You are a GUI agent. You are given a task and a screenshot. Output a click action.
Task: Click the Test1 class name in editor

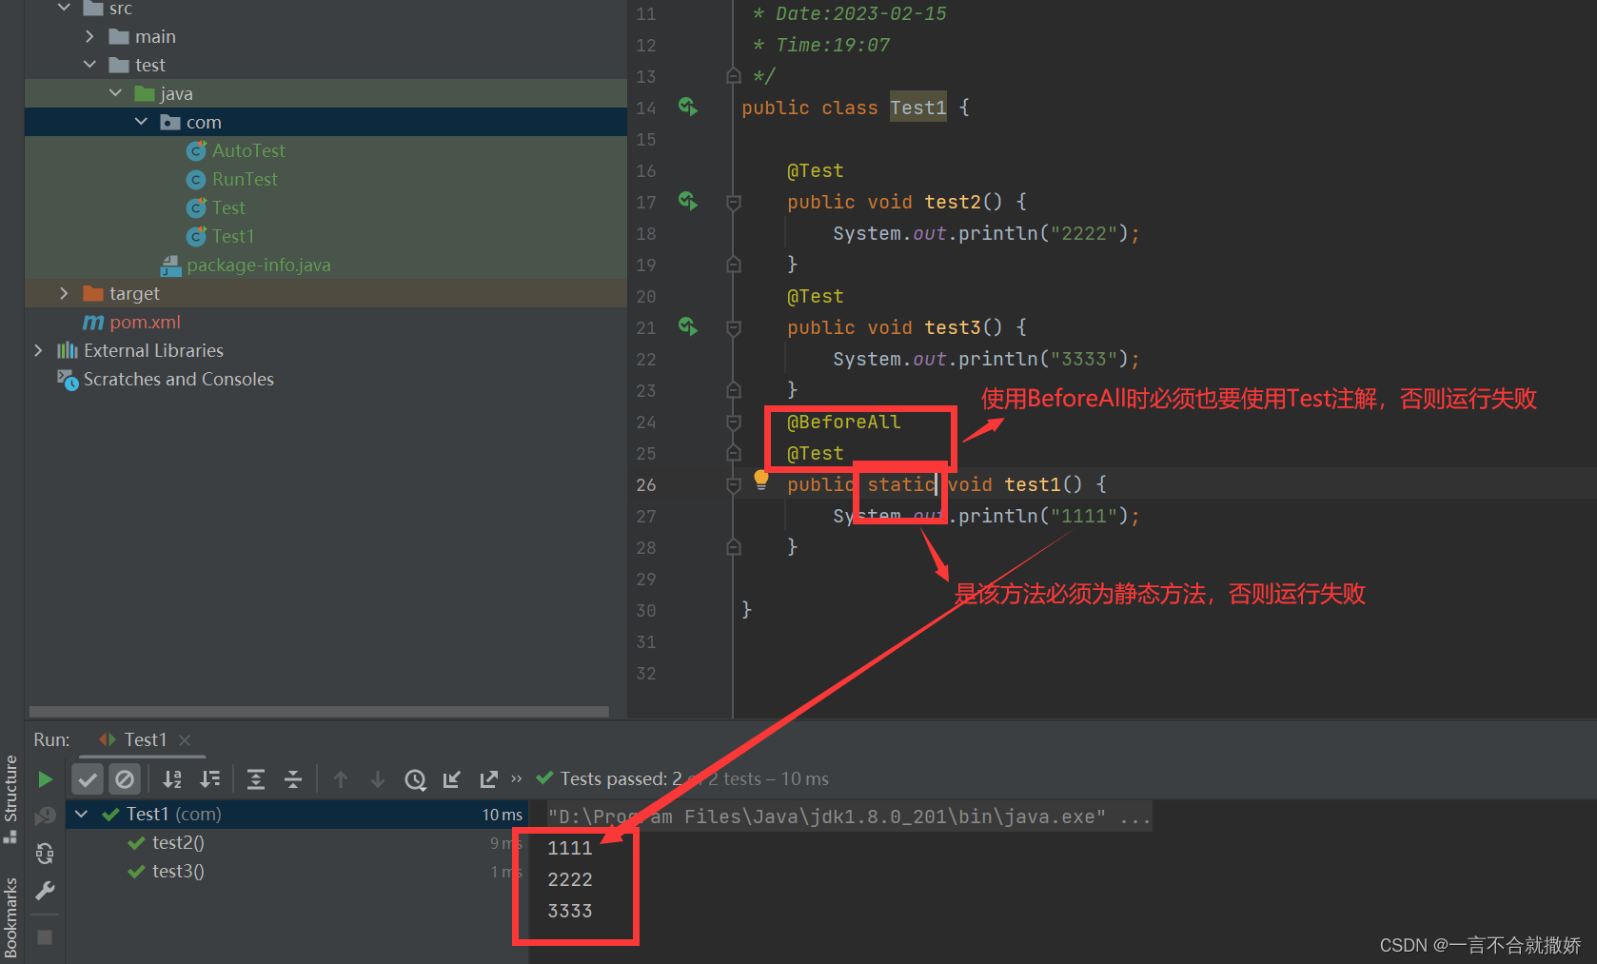point(918,108)
